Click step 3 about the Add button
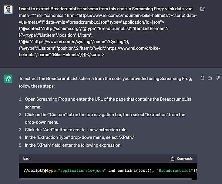The image size is (222, 184). coord(81,130)
